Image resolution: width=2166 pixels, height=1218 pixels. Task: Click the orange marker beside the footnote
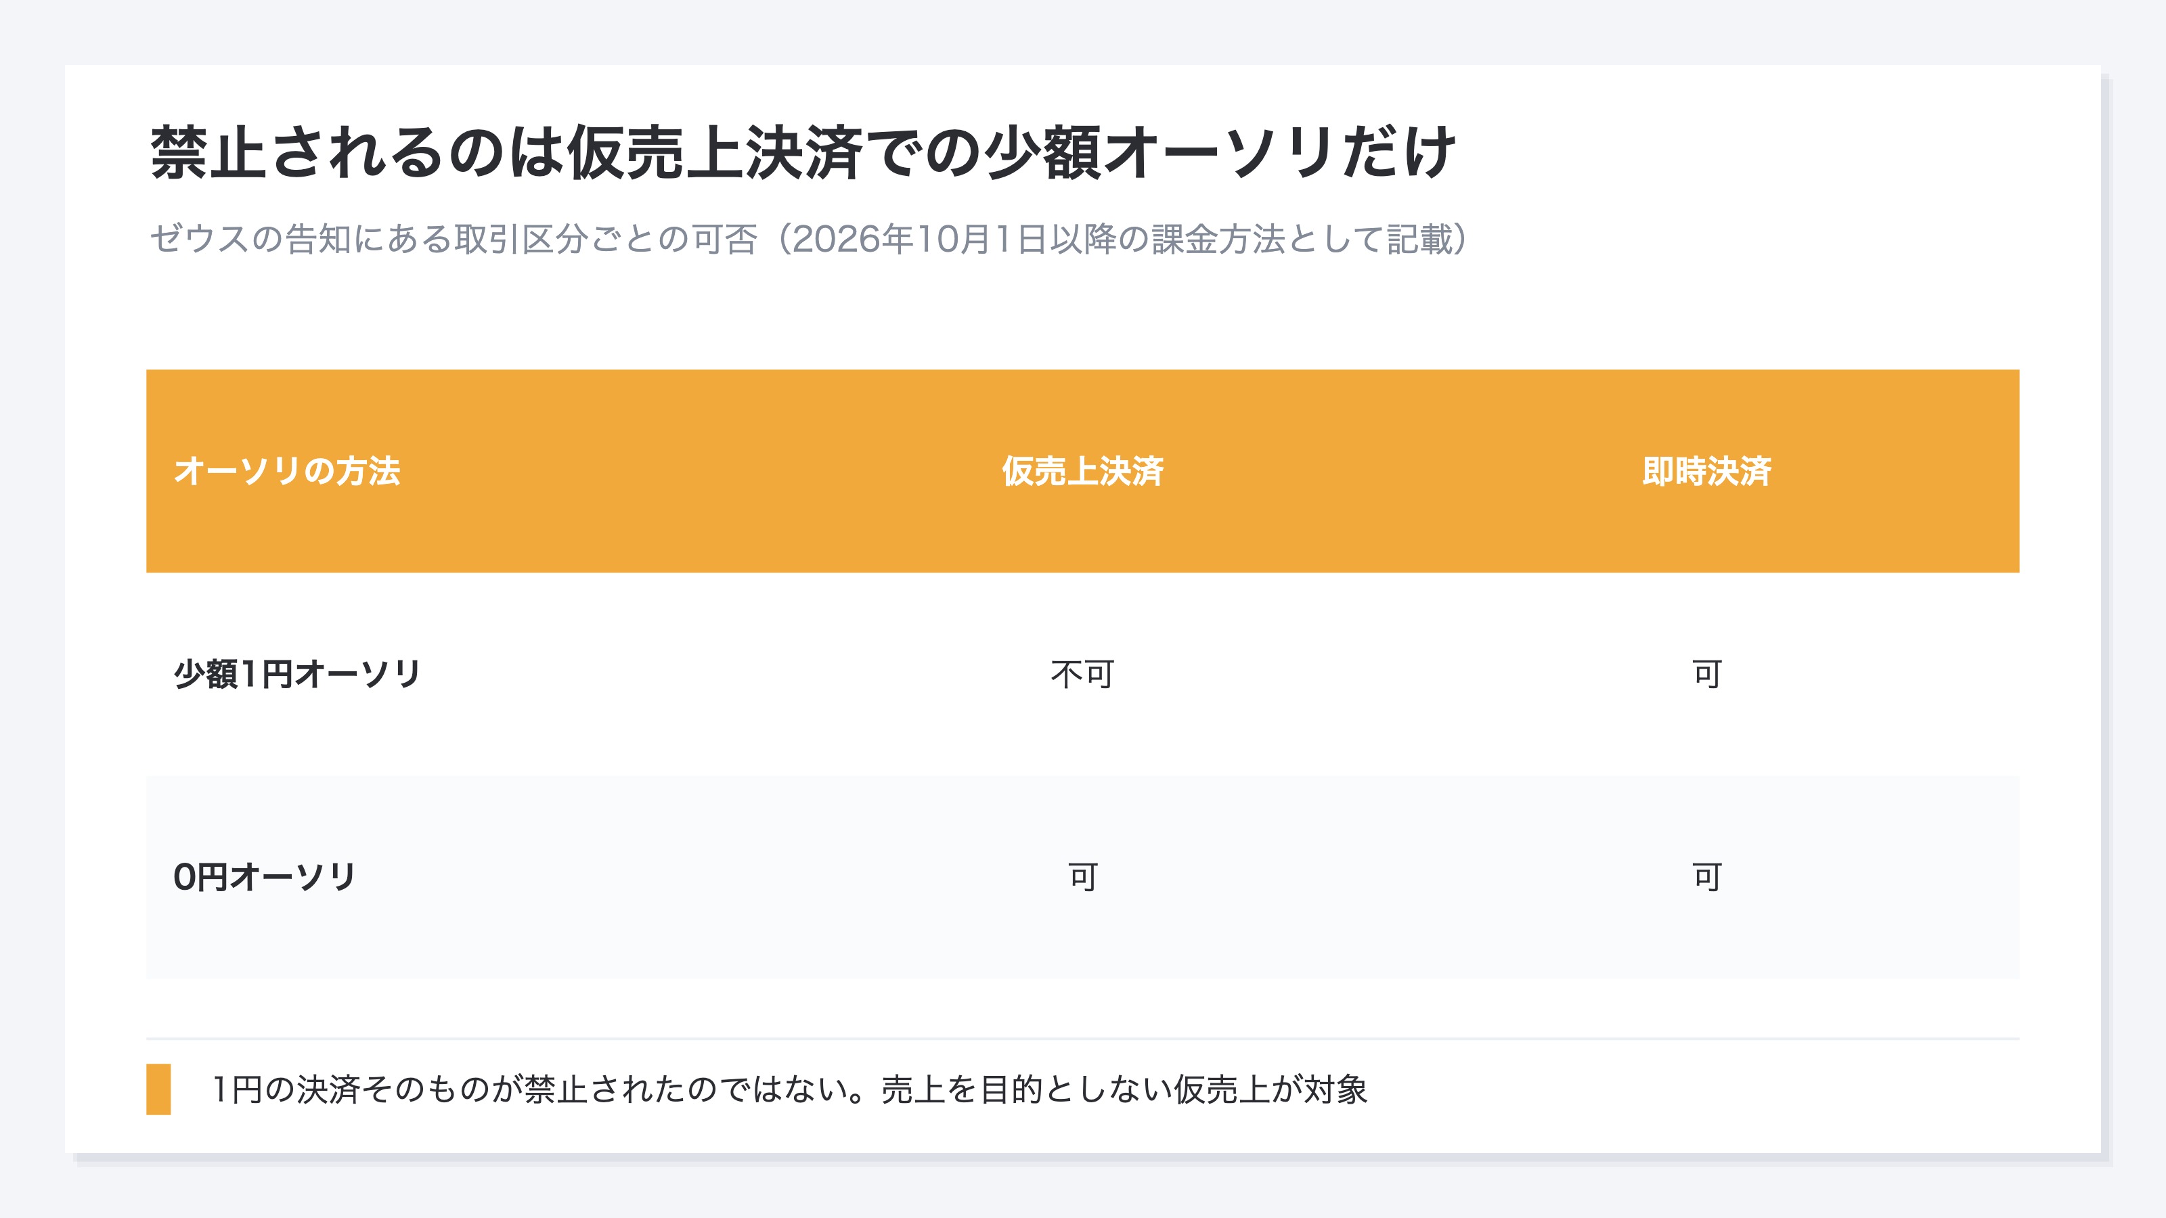click(x=159, y=1089)
